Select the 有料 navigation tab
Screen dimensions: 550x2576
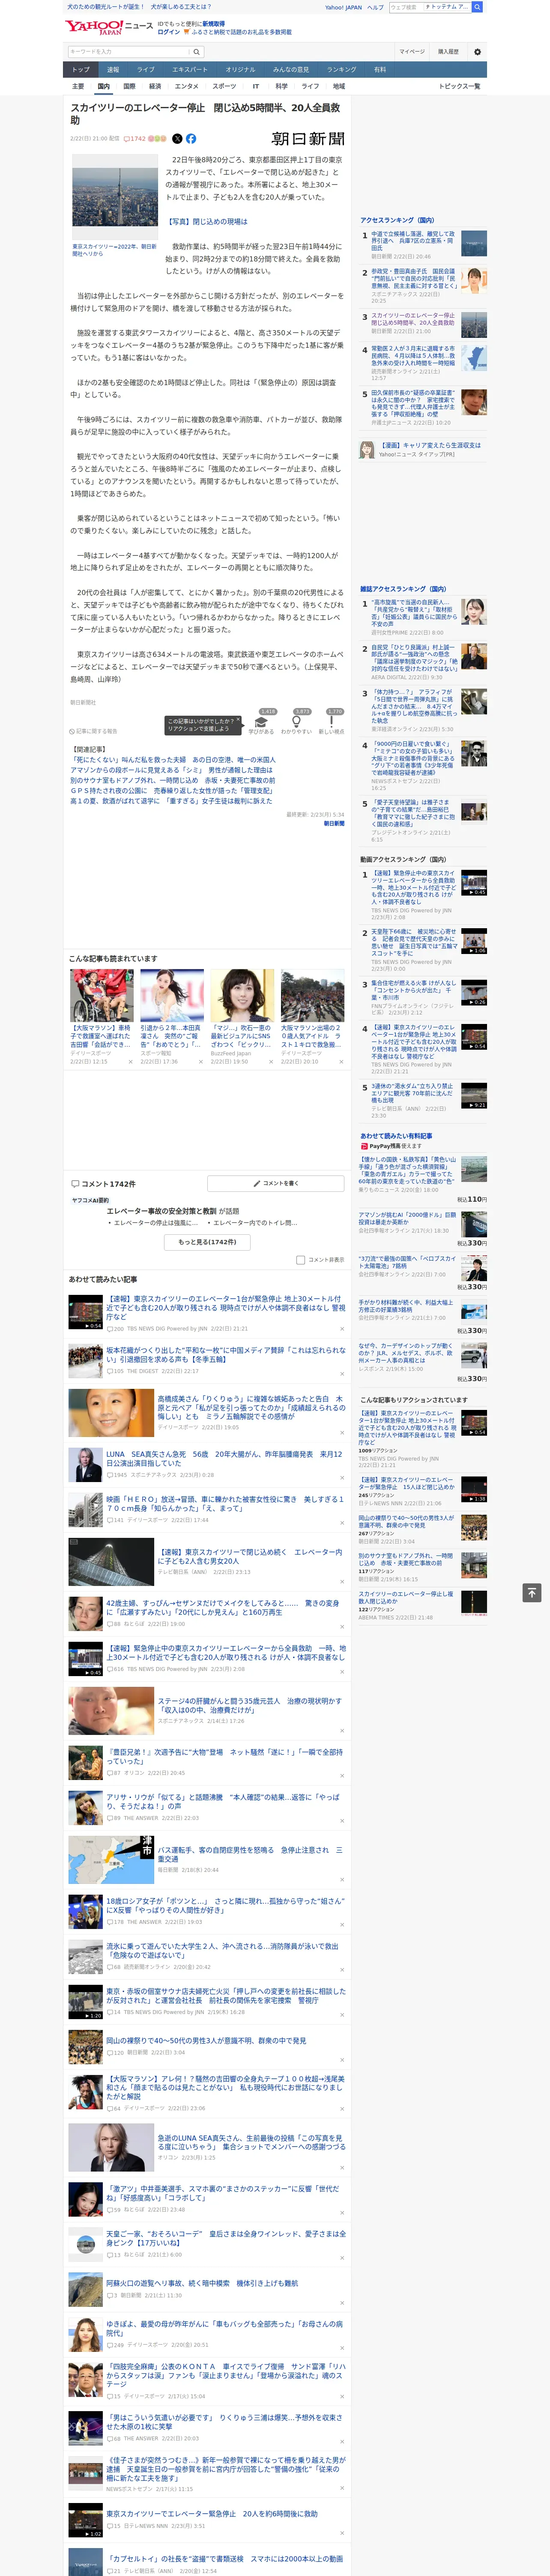(x=380, y=70)
